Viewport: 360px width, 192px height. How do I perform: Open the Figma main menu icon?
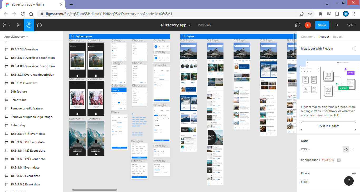click(6, 25)
